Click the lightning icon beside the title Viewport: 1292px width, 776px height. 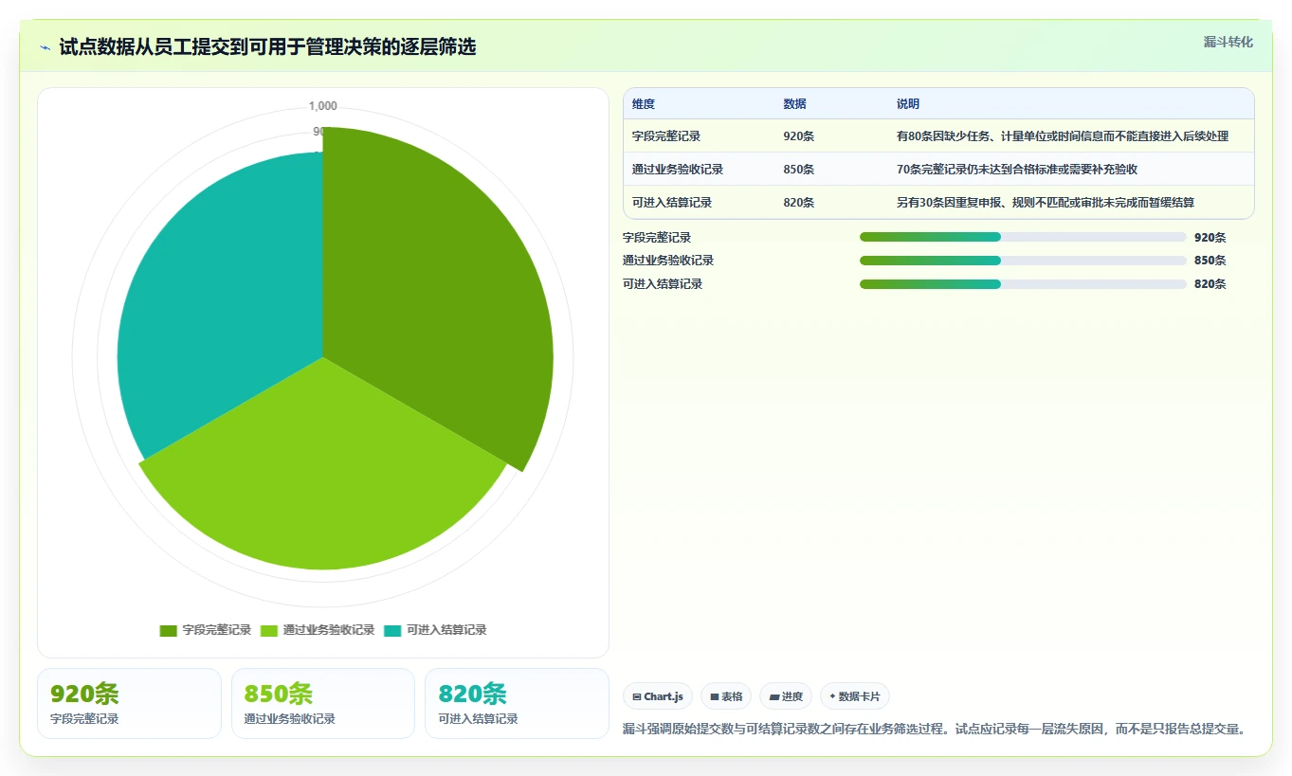click(45, 47)
